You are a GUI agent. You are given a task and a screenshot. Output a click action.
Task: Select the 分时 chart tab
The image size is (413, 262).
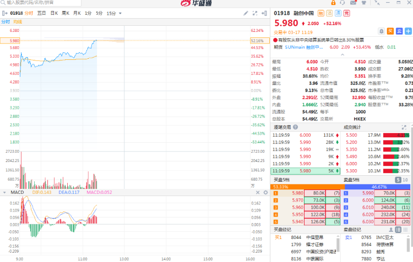click(29, 13)
